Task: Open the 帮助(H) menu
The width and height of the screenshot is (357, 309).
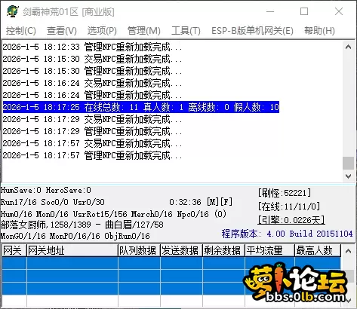Action: [319, 31]
